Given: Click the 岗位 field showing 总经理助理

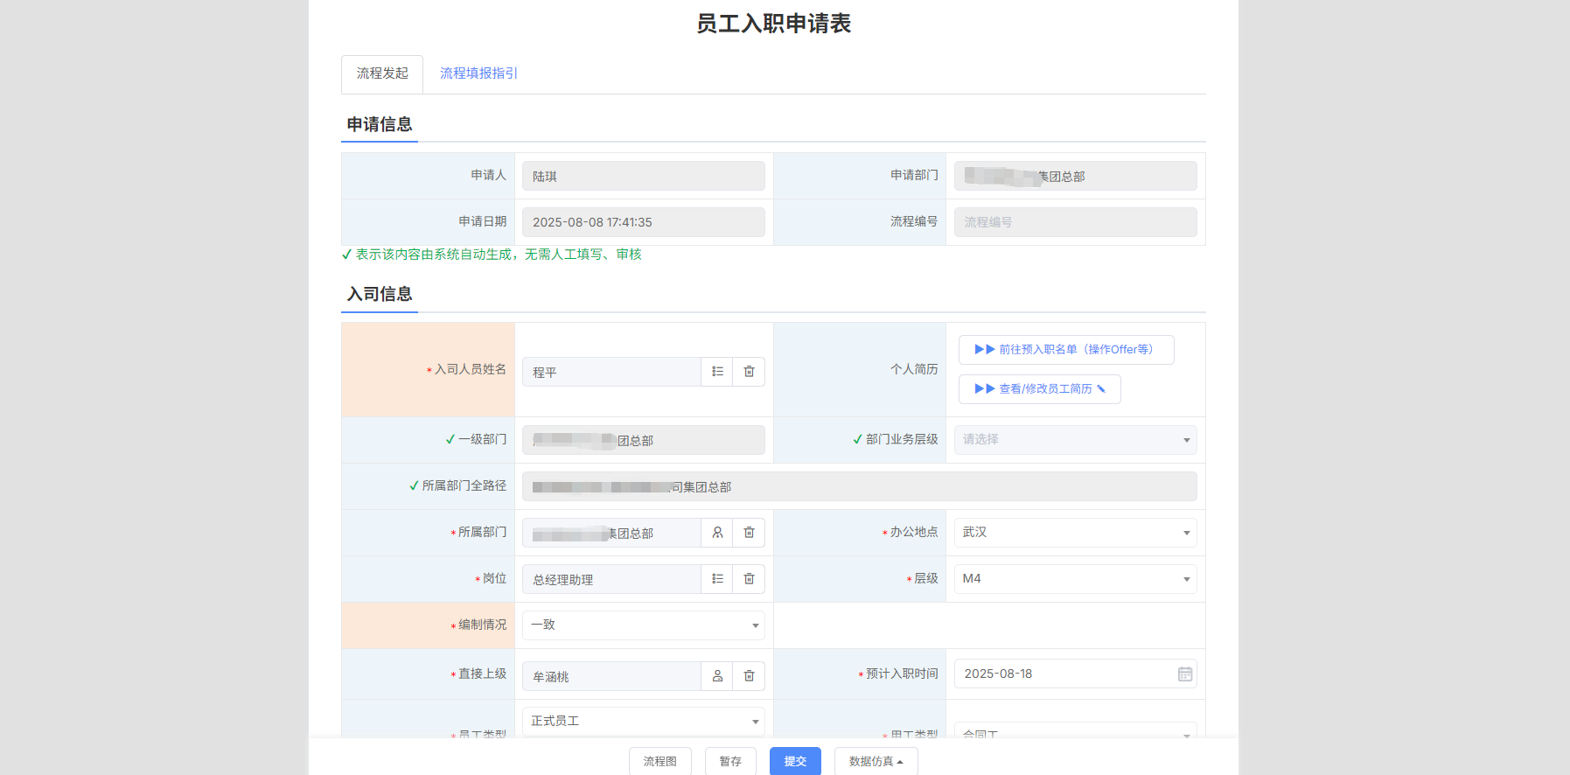Looking at the screenshot, I should click(x=611, y=579).
